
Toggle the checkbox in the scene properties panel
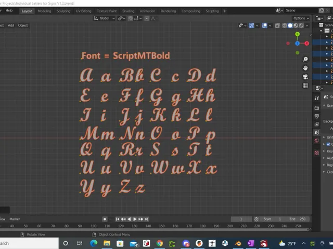tap(328, 144)
